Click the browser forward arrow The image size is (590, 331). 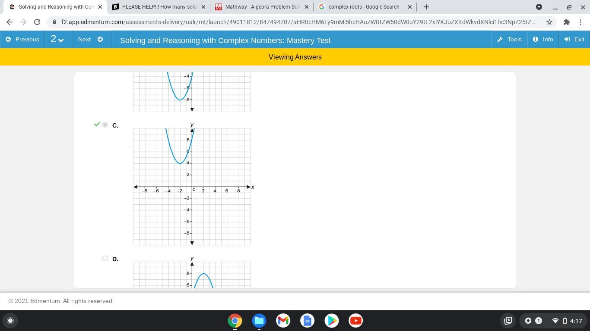[x=23, y=22]
